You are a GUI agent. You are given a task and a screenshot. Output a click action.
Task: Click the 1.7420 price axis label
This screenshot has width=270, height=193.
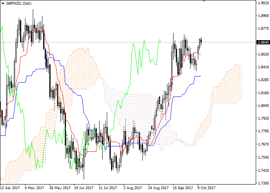(x=263, y=171)
